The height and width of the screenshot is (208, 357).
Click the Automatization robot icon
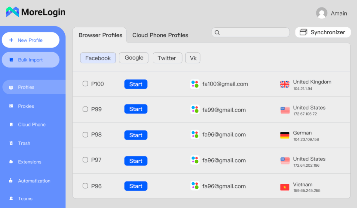pyautogui.click(x=11, y=181)
